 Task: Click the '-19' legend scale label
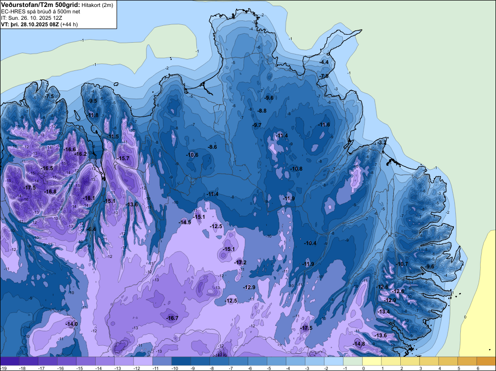coord(3,369)
